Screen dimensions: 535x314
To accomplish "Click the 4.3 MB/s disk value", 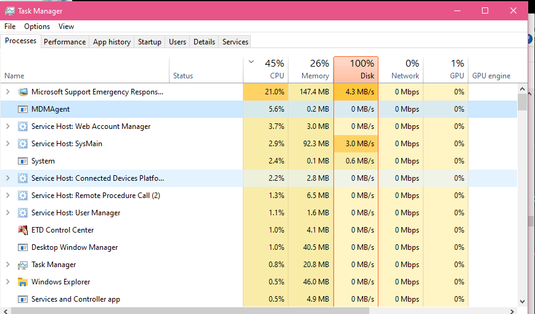I will [359, 92].
